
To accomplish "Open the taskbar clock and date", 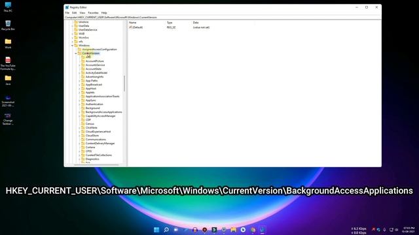I will tap(409, 230).
